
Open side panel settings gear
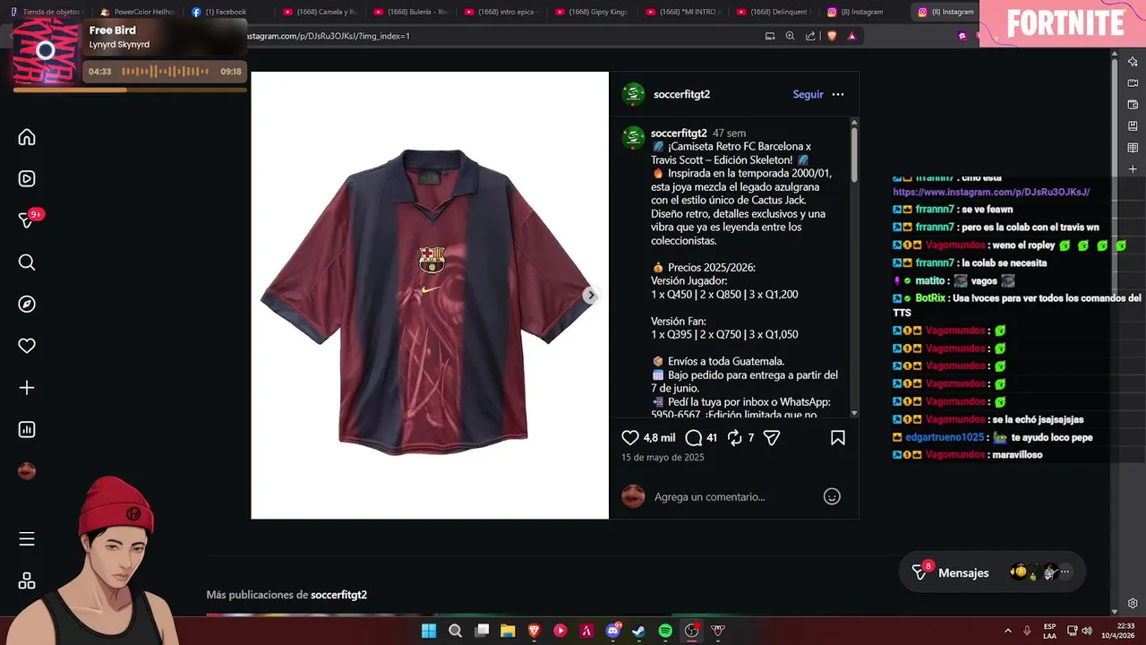(x=1133, y=603)
